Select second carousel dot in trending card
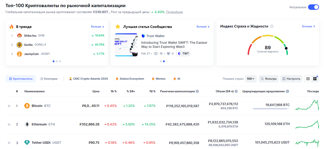This screenshot has height=149, width=330. coord(57,61)
